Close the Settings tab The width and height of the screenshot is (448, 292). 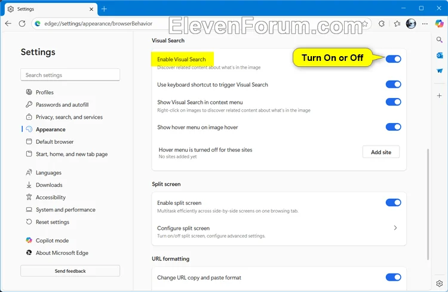pyautogui.click(x=91, y=9)
